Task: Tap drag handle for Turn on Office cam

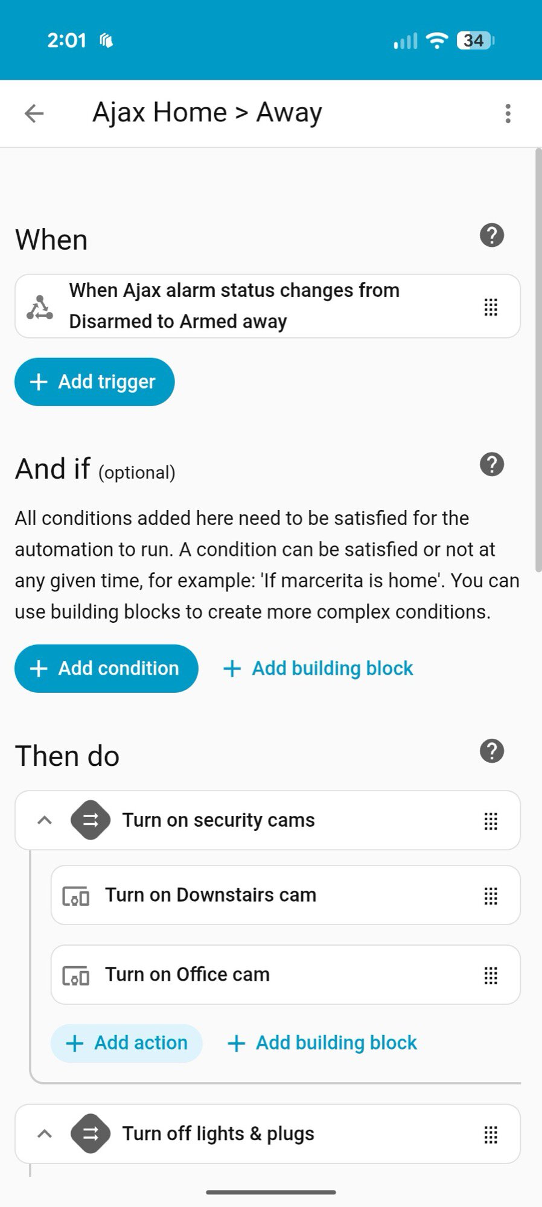Action: tap(491, 976)
